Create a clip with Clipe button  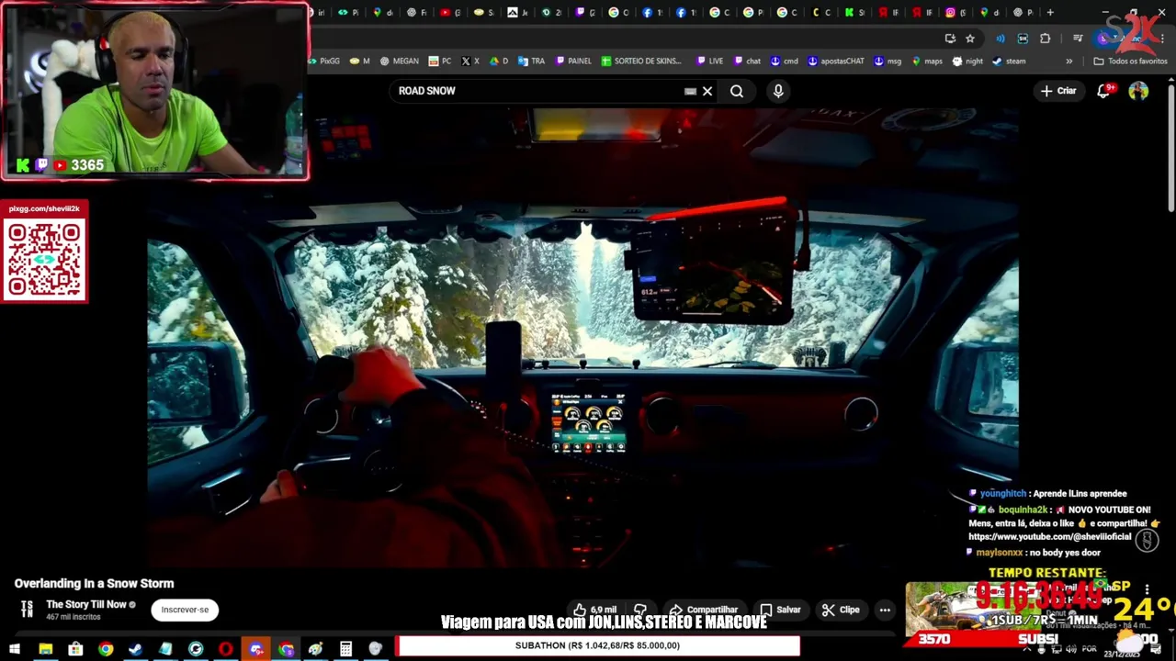tap(841, 610)
